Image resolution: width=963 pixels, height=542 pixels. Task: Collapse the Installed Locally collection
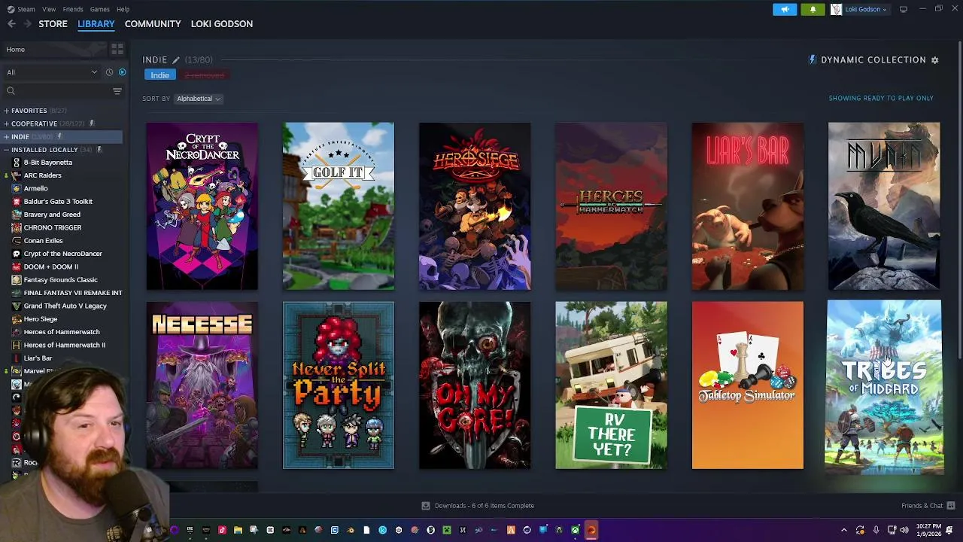7,150
